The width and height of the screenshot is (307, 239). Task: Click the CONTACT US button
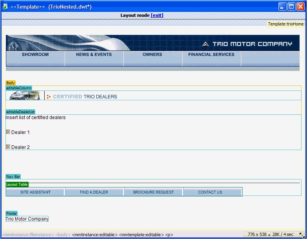pos(213,192)
